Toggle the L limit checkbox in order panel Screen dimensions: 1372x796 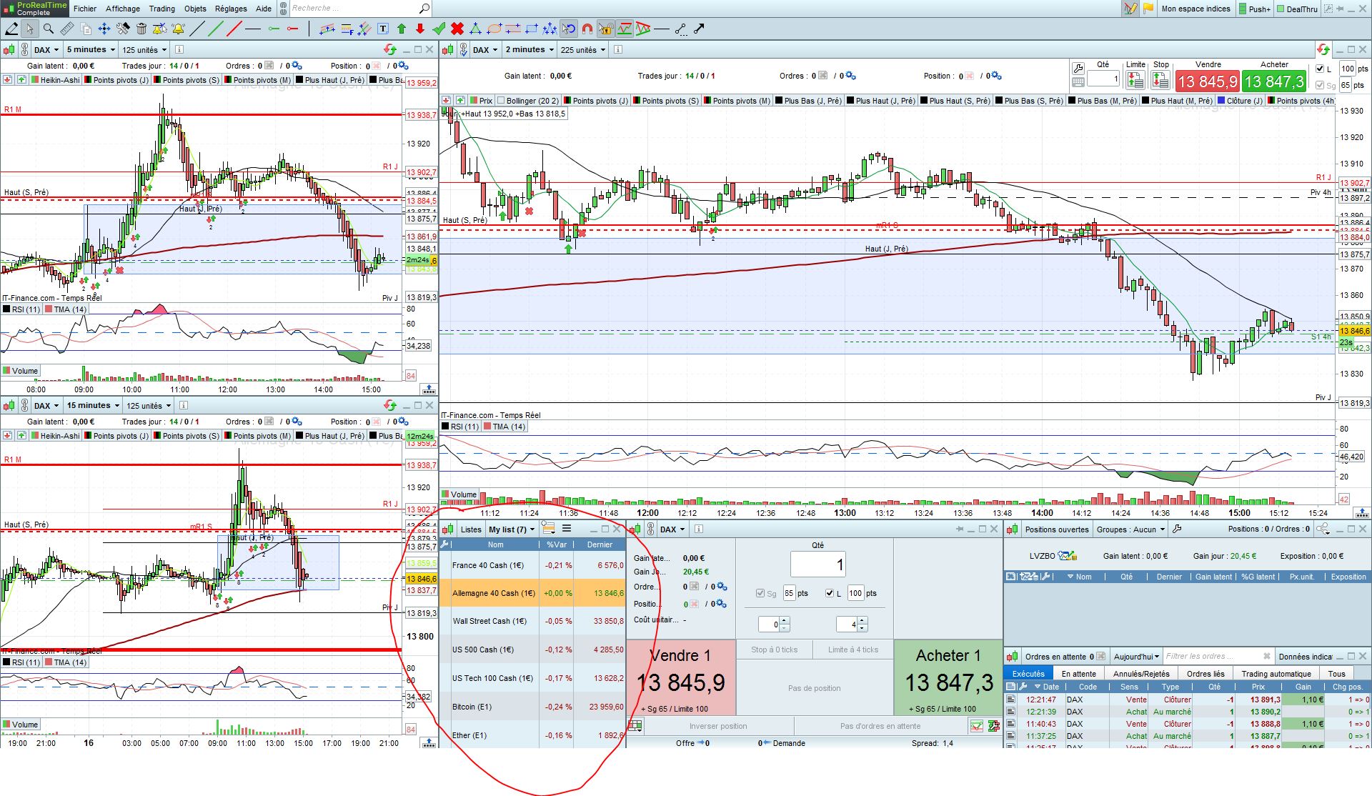click(x=830, y=593)
